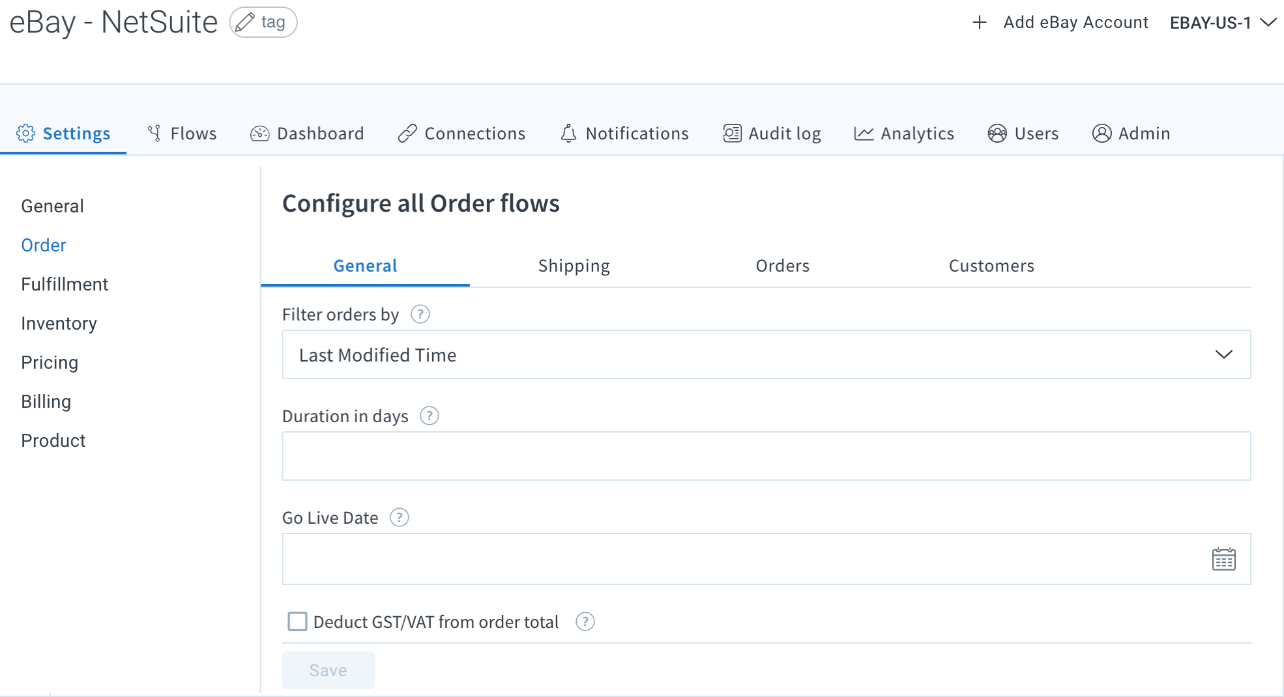
Task: Click the plus icon for Add eBay Account
Action: [979, 23]
